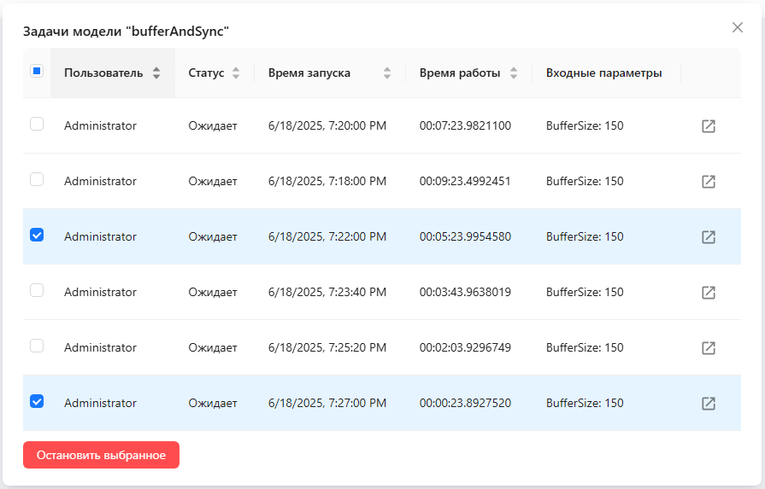Sort tasks by Статус column

pos(236,73)
